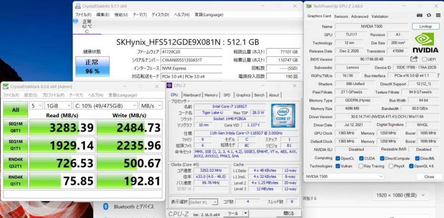The height and width of the screenshot is (218, 444).
Task: Click the CPU-Z title bar app icon
Action: click(169, 86)
